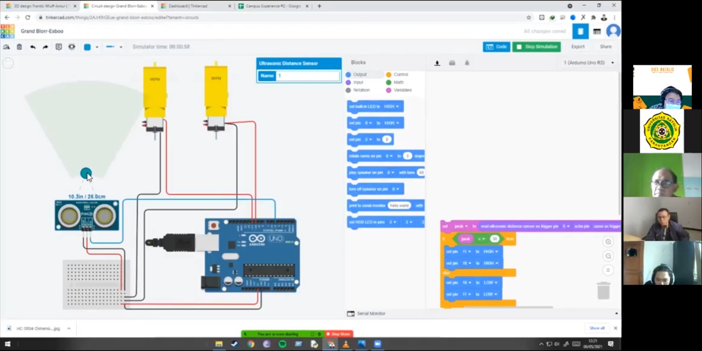The image size is (702, 351).
Task: Click the download code arrow icon
Action: [437, 63]
